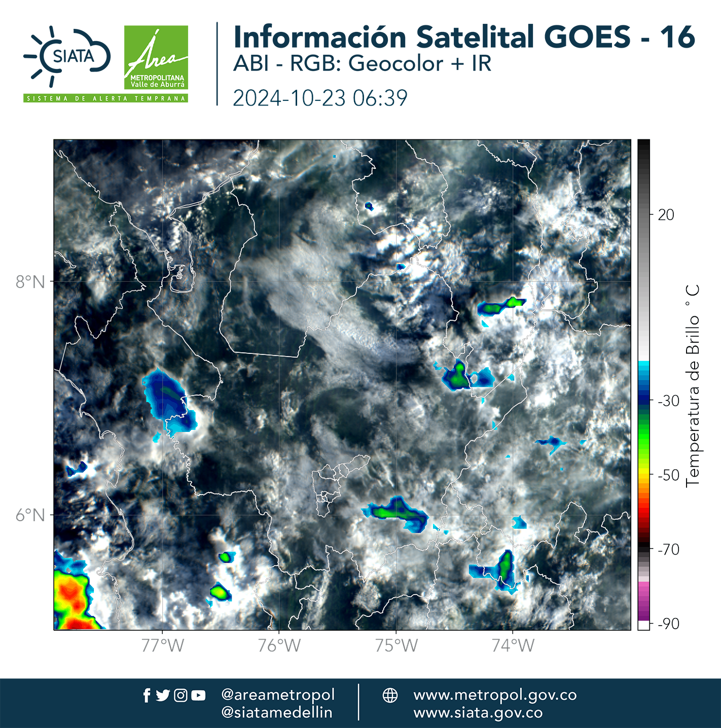Click the -30 value on the colorbar
The height and width of the screenshot is (728, 721).
point(668,401)
